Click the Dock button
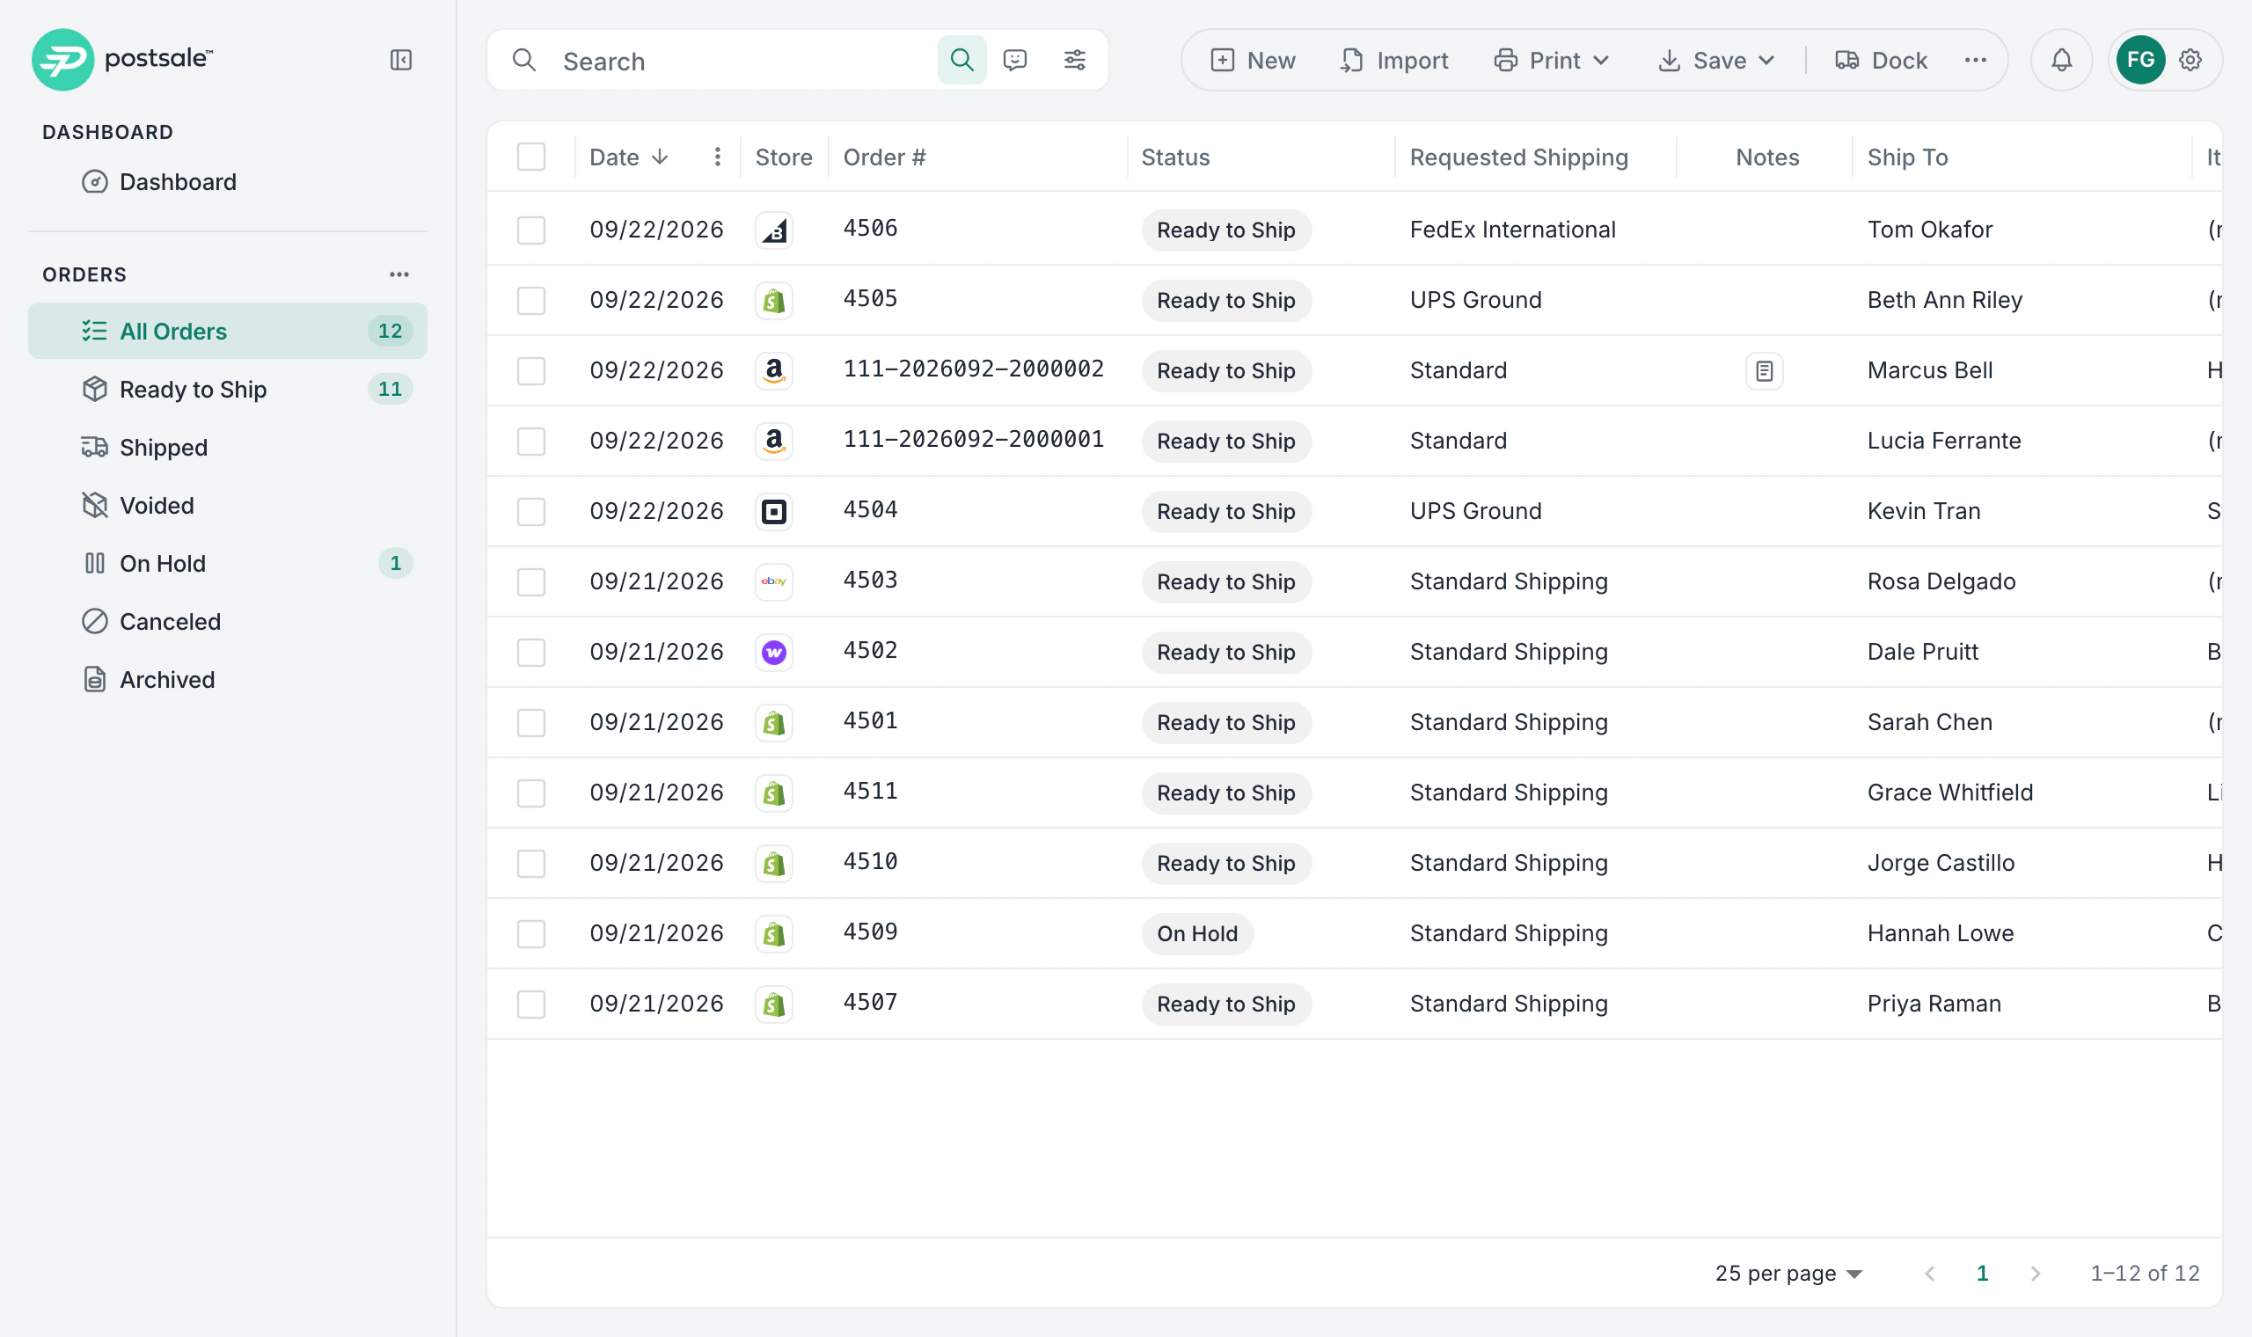The height and width of the screenshot is (1337, 2252). (x=1881, y=61)
